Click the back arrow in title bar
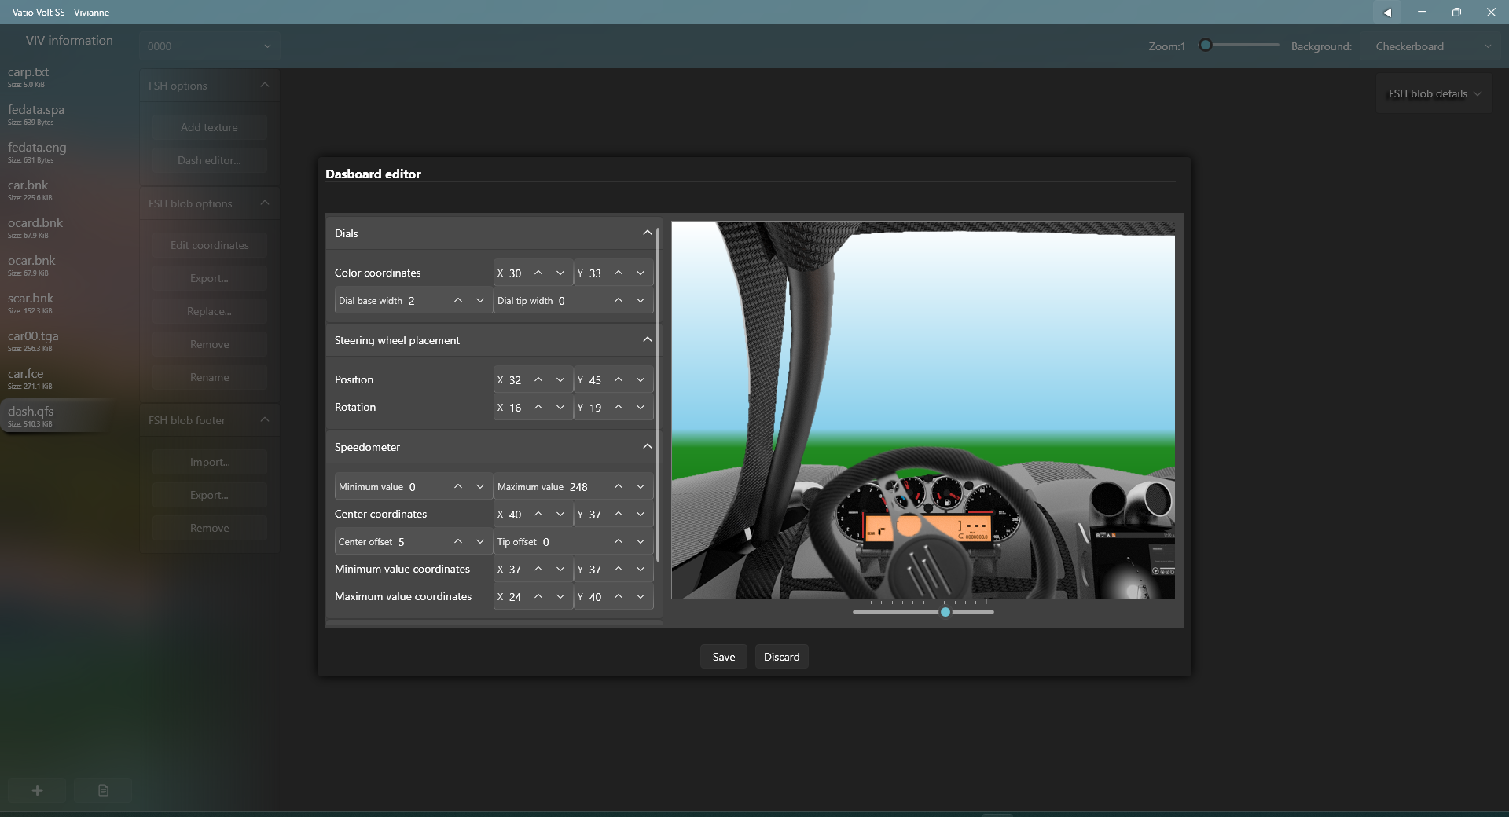This screenshot has height=817, width=1509. [1387, 12]
